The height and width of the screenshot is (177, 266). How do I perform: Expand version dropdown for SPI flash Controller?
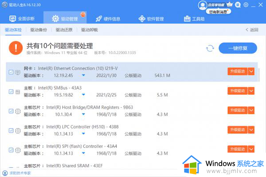[x=83, y=153]
